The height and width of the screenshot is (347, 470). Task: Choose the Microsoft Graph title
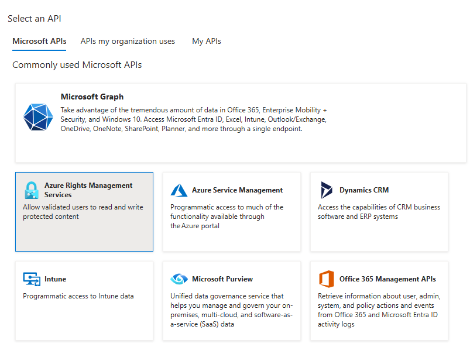92,97
